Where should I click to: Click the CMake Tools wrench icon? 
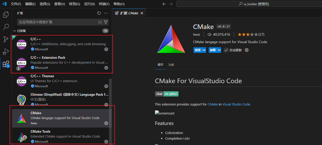(22, 137)
